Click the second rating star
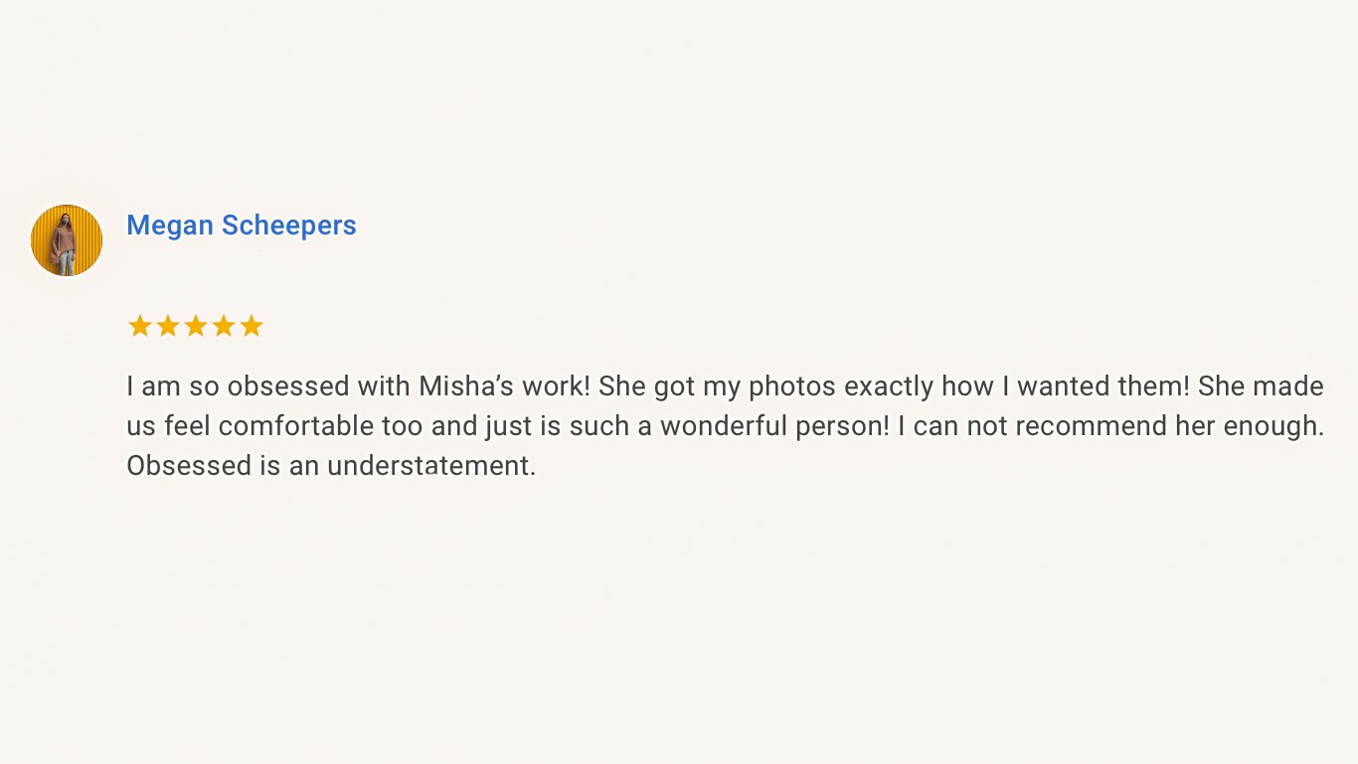Image resolution: width=1358 pixels, height=764 pixels. point(168,326)
